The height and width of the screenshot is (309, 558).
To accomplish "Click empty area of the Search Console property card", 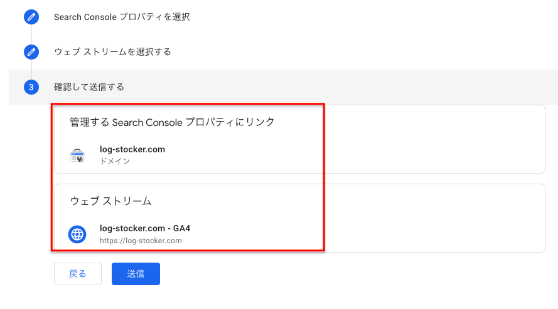I will tap(427, 142).
